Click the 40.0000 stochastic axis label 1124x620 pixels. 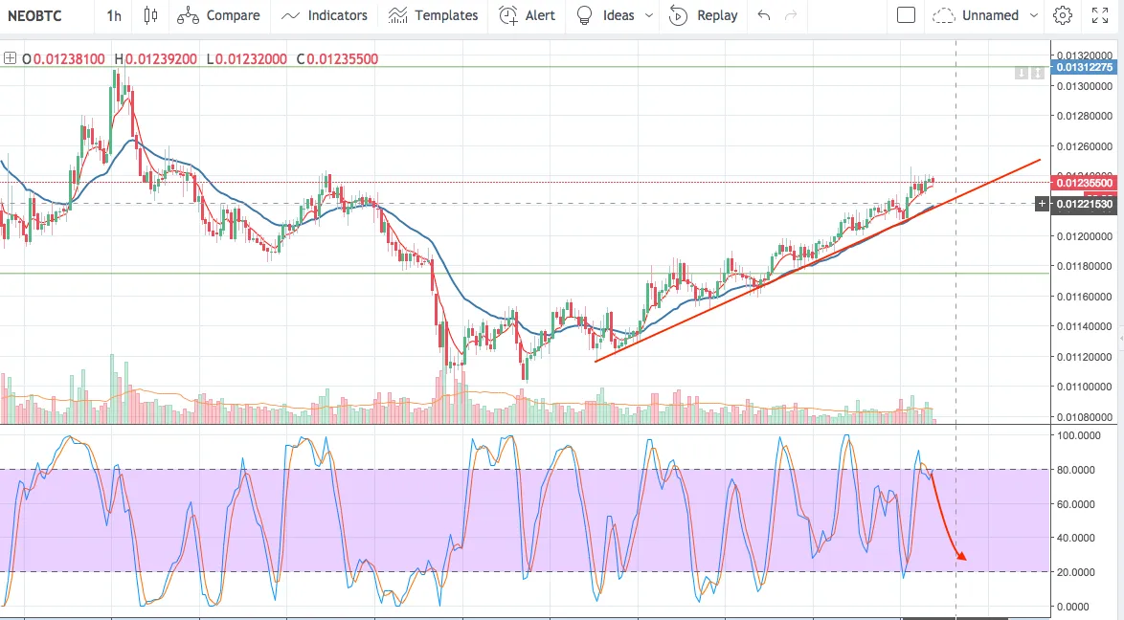(x=1075, y=538)
